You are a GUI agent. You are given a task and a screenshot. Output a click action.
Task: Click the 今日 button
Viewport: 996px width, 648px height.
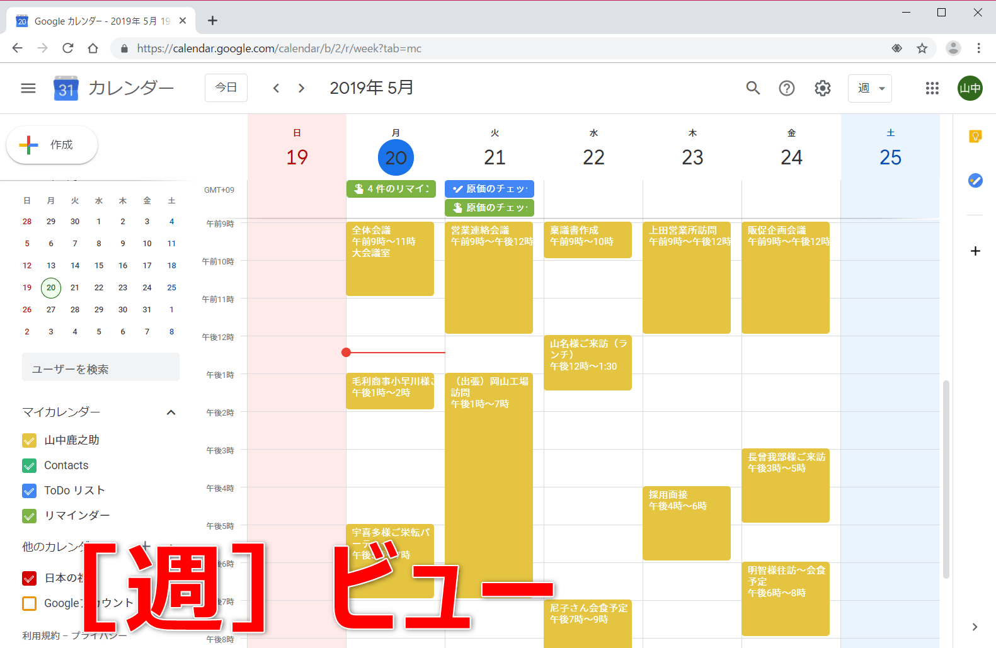click(x=226, y=88)
